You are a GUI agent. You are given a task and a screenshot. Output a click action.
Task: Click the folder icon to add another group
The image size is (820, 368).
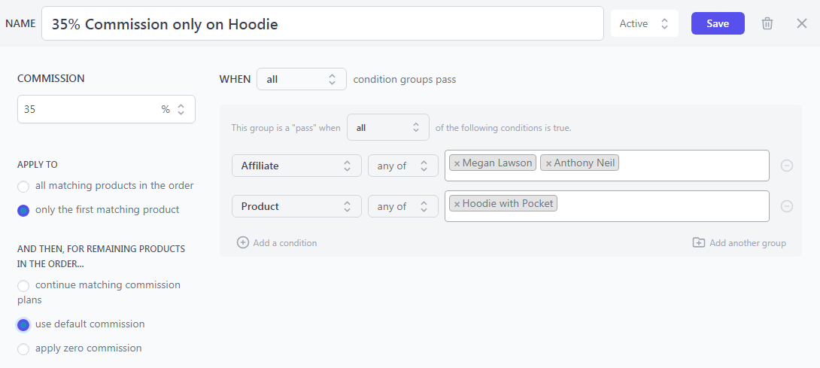(x=698, y=242)
